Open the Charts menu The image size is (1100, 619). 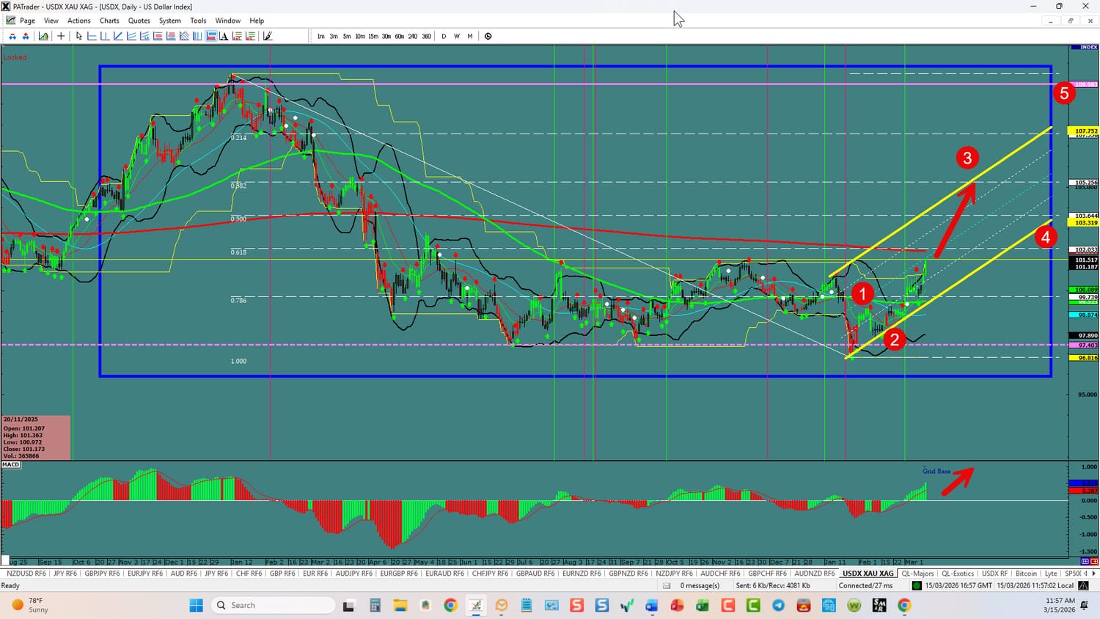click(109, 21)
